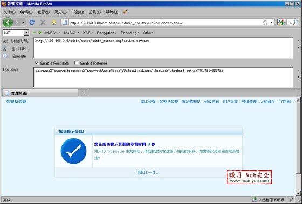Expand the Other menu in HackBar
Screen dimensions: 302x204
click(x=149, y=33)
